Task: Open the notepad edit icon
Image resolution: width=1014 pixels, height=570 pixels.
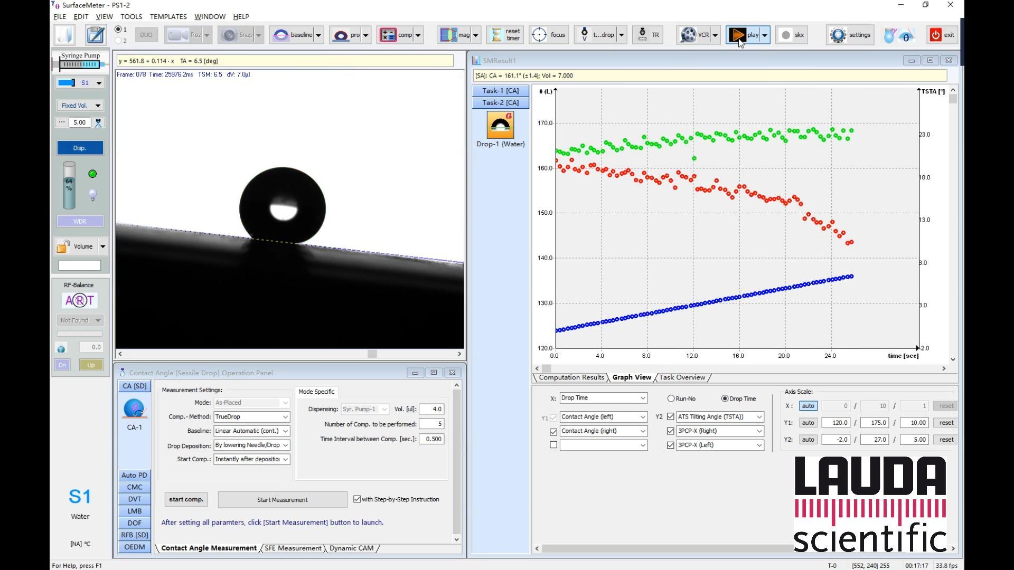Action: pyautogui.click(x=96, y=35)
